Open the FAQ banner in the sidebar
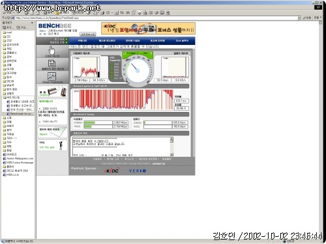 tap(52, 145)
